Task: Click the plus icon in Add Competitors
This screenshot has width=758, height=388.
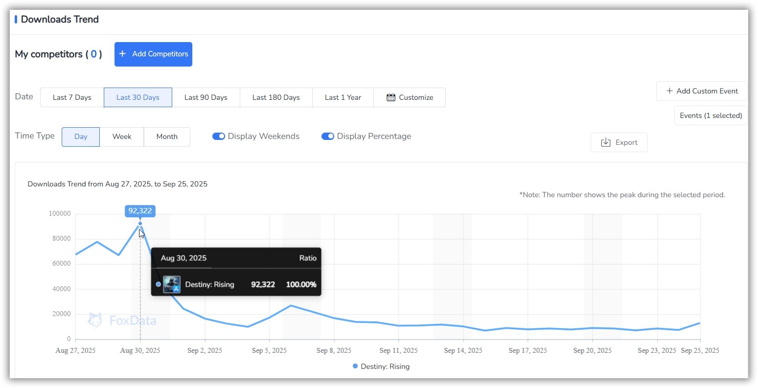Action: point(123,54)
